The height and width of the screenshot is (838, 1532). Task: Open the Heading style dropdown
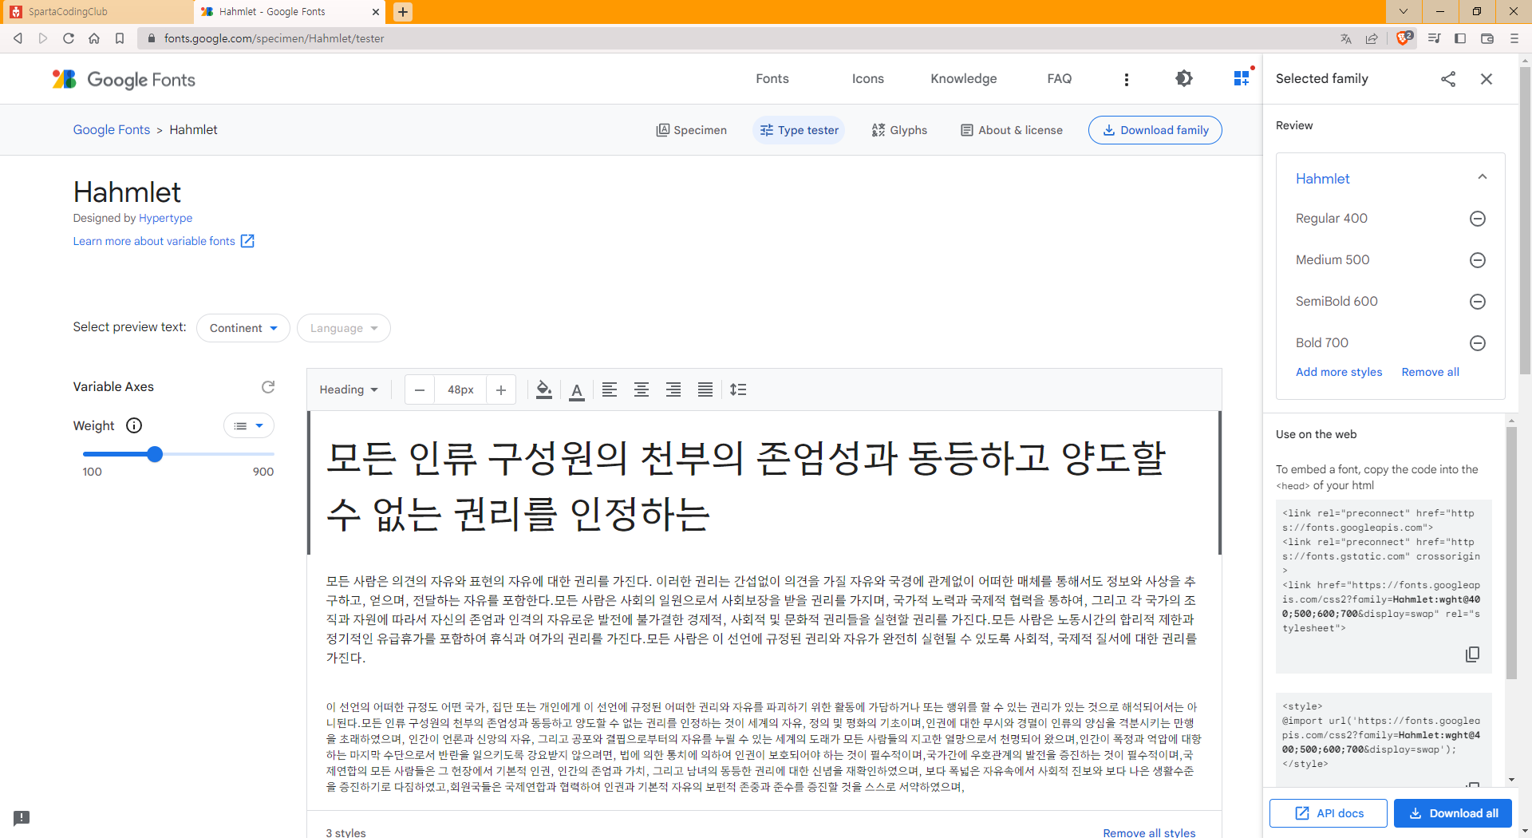pos(349,389)
